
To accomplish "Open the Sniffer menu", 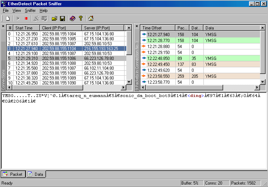I will click(30, 11).
